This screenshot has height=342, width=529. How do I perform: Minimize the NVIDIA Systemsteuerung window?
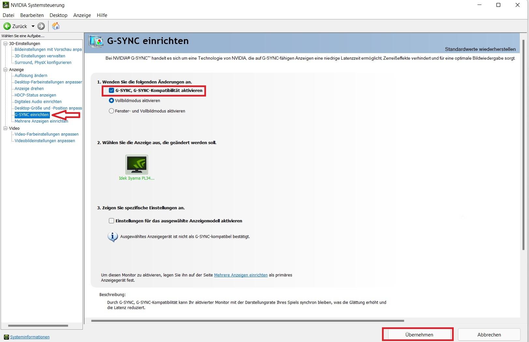coord(479,5)
